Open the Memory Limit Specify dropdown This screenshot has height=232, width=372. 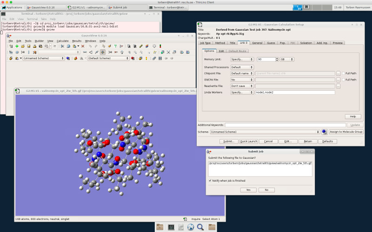pyautogui.click(x=242, y=60)
